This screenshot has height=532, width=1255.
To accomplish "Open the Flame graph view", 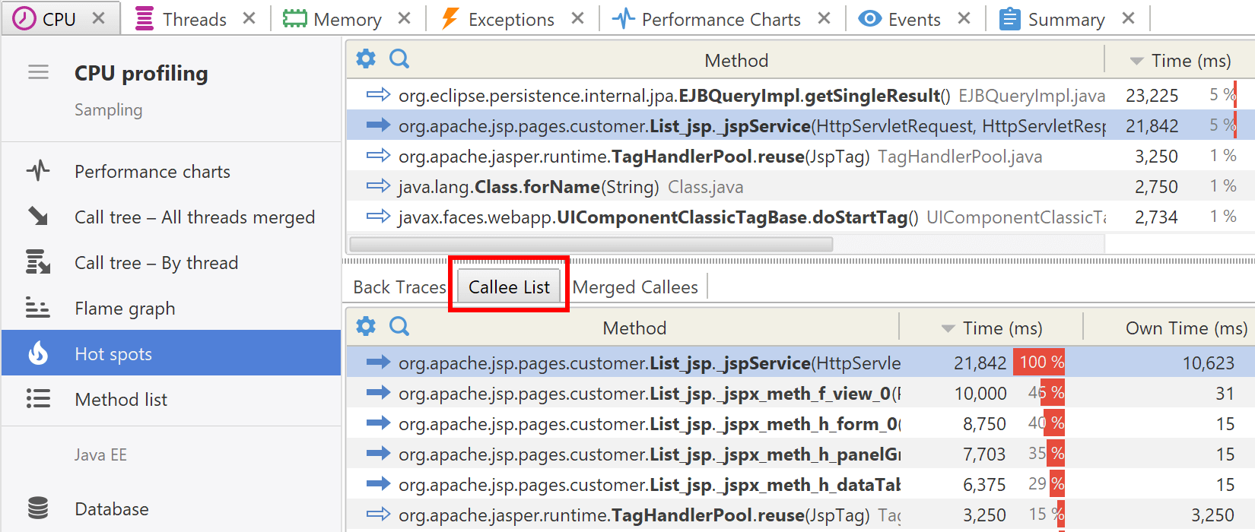I will pyautogui.click(x=171, y=309).
